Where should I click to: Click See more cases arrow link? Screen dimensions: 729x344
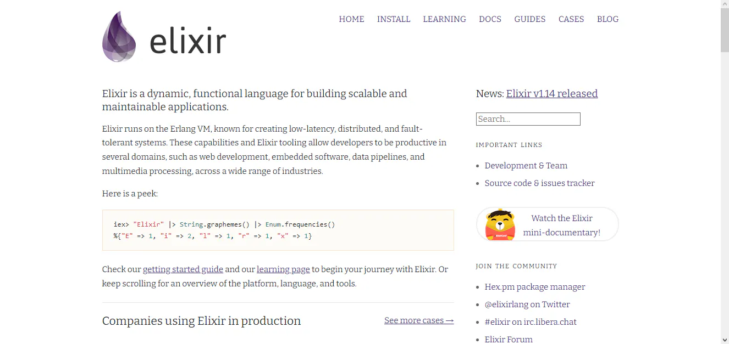pyautogui.click(x=418, y=320)
